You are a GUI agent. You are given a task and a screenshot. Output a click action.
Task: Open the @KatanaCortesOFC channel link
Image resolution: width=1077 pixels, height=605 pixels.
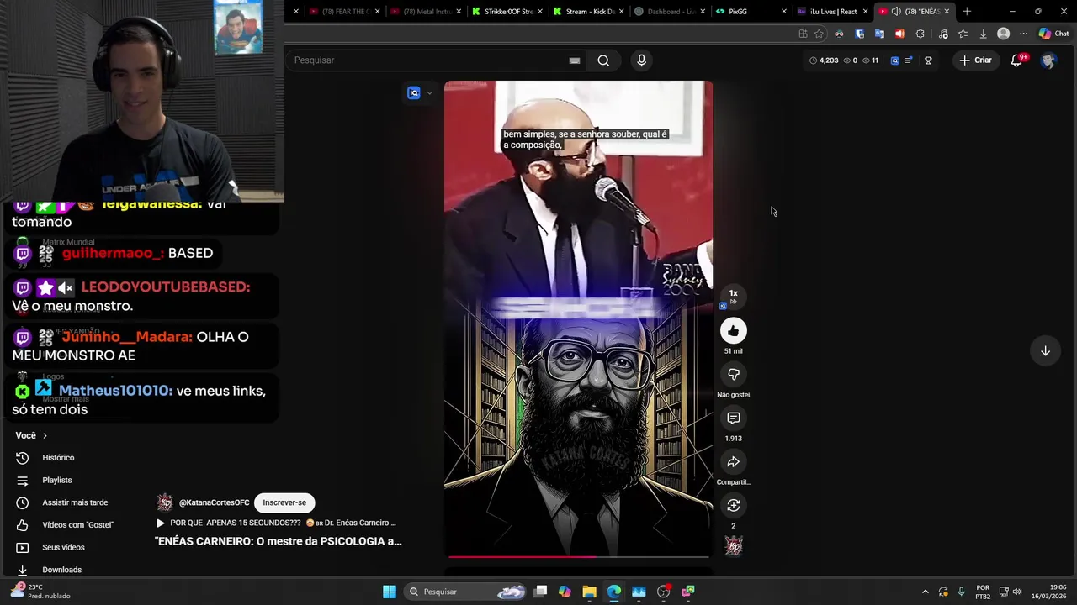coord(214,502)
